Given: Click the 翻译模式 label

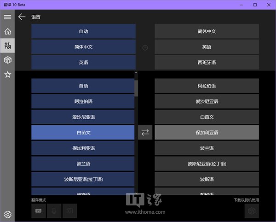Looking at the screenshot, I should [x=39, y=200].
